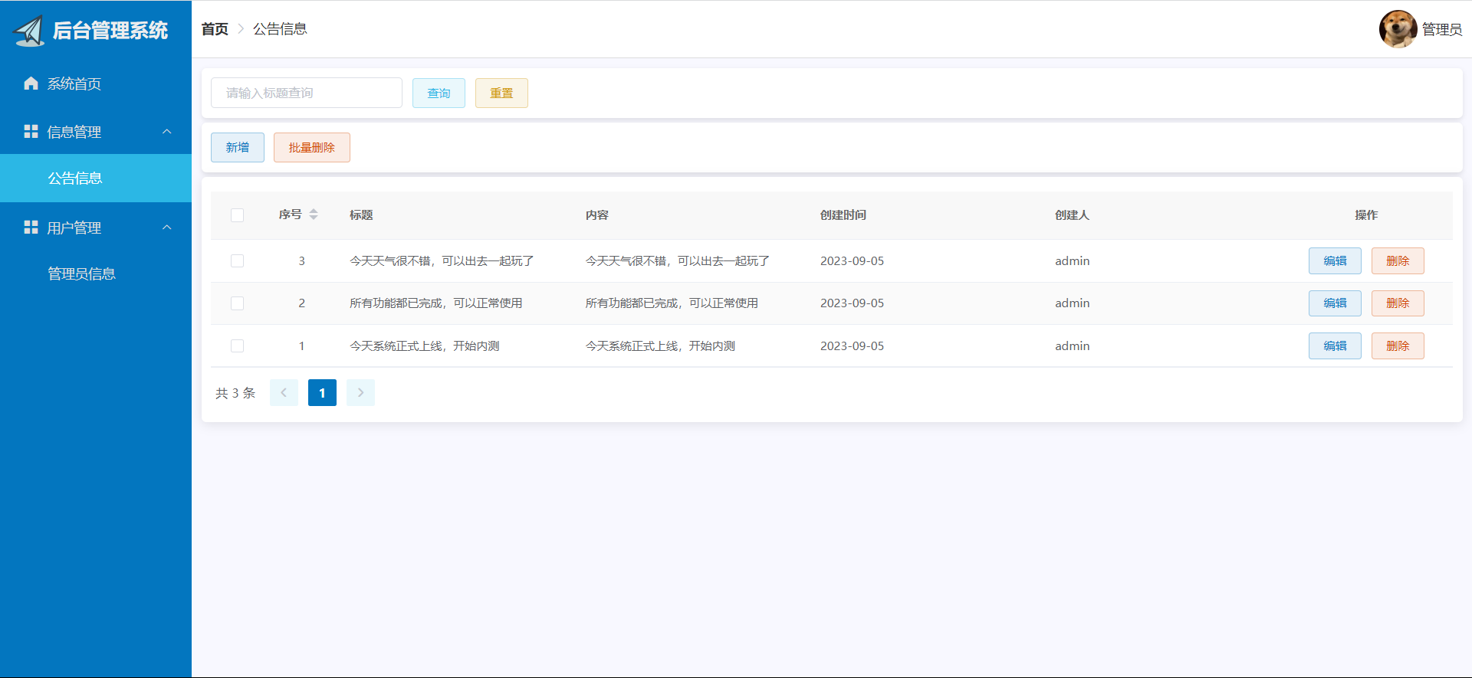Image resolution: width=1472 pixels, height=678 pixels.
Task: Toggle the select-all checkbox in header
Action: click(238, 215)
